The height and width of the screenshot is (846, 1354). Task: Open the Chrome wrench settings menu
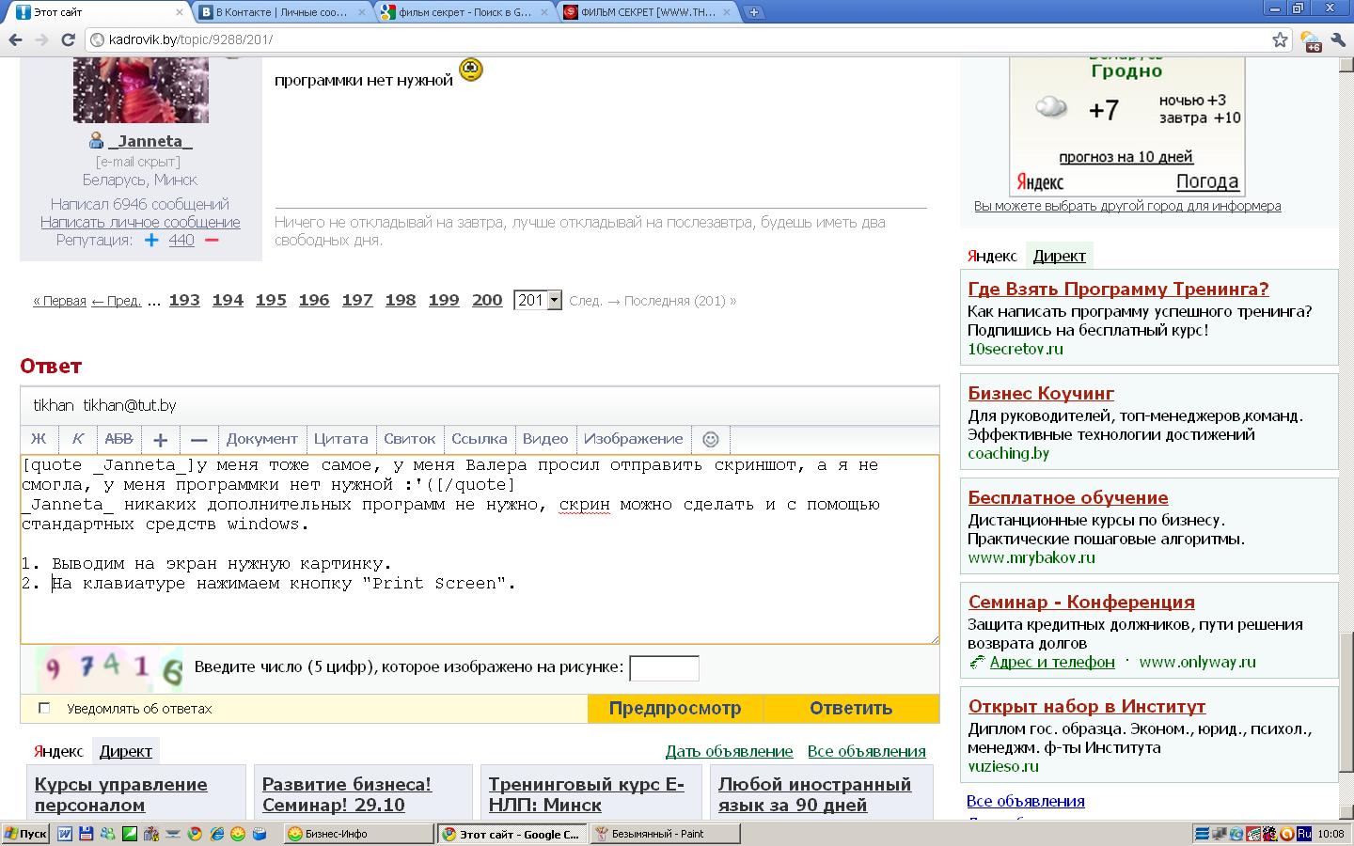1338,39
